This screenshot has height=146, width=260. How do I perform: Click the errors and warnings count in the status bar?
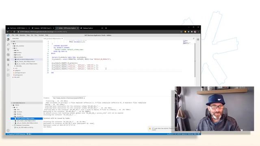pyautogui.click(x=29, y=134)
